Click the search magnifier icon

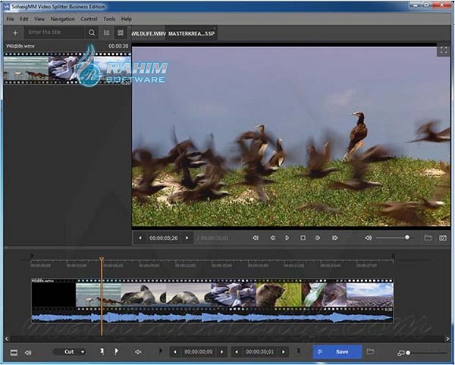click(x=92, y=33)
